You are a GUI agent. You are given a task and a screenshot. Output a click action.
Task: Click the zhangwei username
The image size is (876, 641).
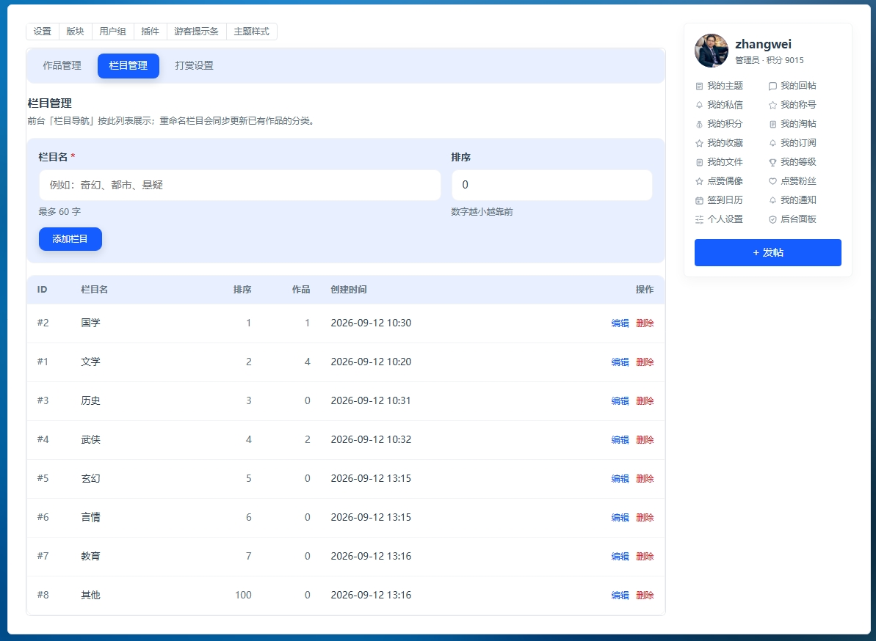click(763, 44)
